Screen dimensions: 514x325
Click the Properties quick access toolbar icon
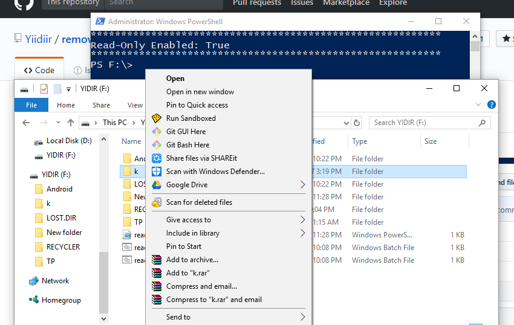click(44, 89)
